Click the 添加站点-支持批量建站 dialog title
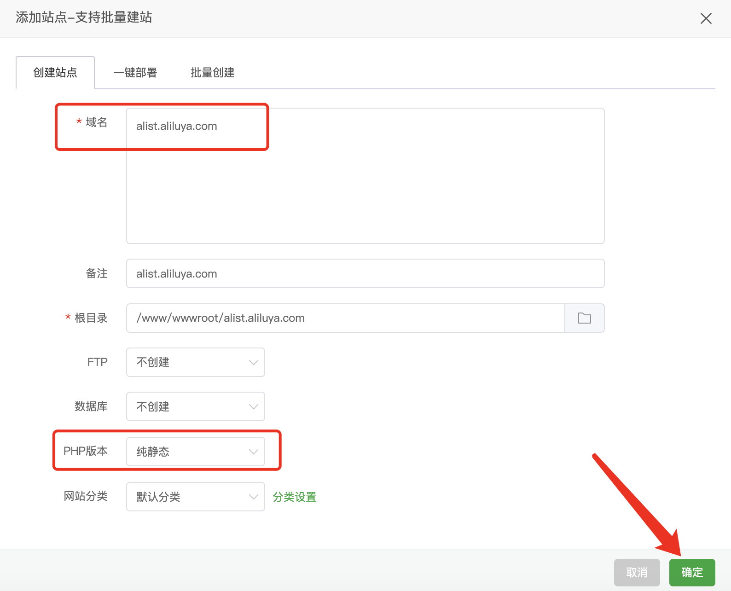 [84, 17]
